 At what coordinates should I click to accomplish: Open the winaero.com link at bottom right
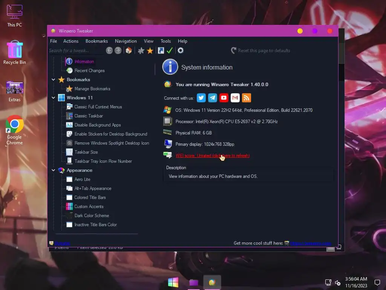311,243
